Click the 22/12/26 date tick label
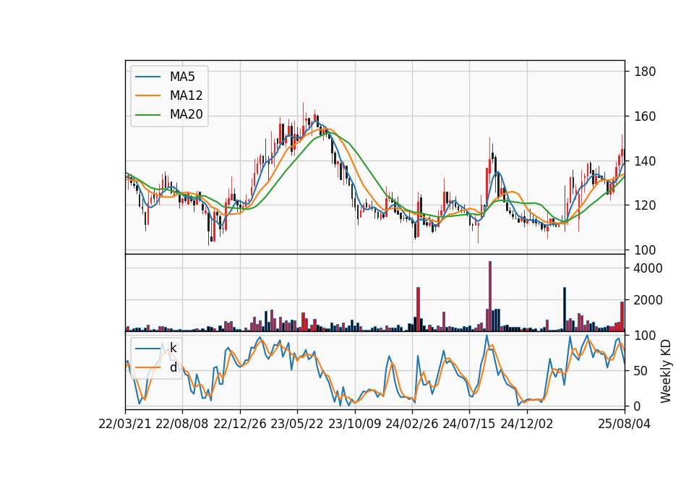This screenshot has width=694, height=499. pyautogui.click(x=240, y=425)
